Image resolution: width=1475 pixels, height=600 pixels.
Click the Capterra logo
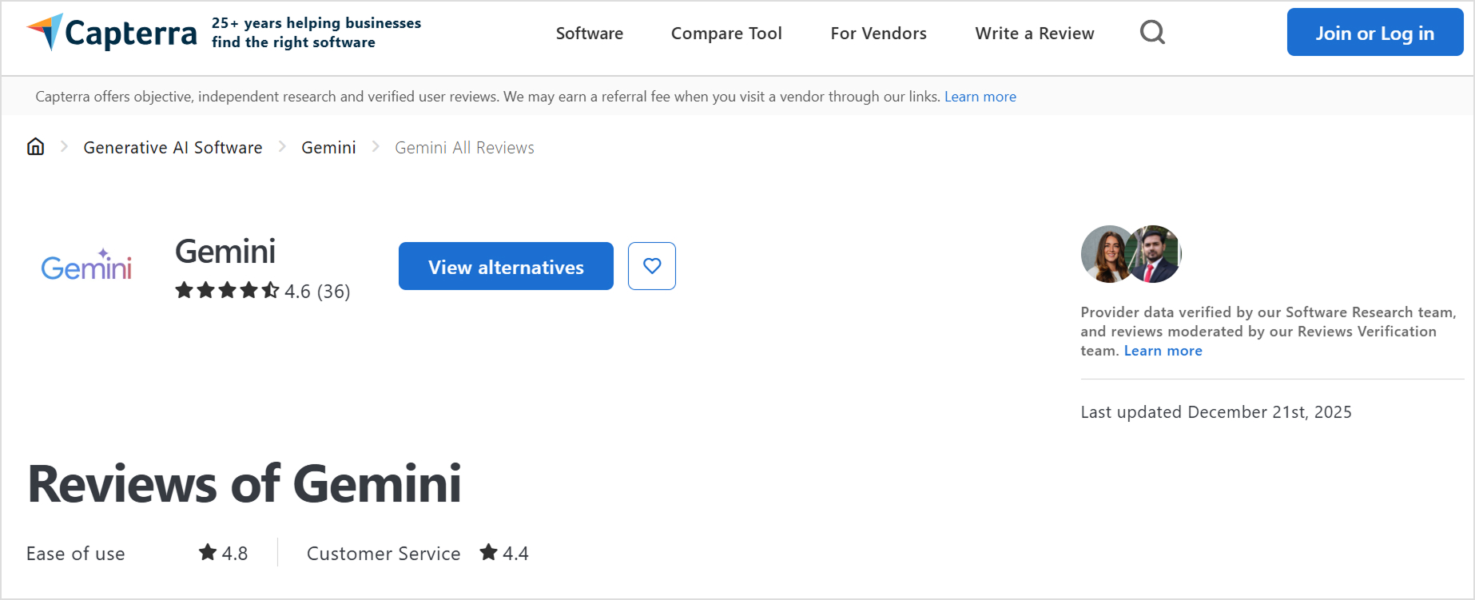point(112,33)
